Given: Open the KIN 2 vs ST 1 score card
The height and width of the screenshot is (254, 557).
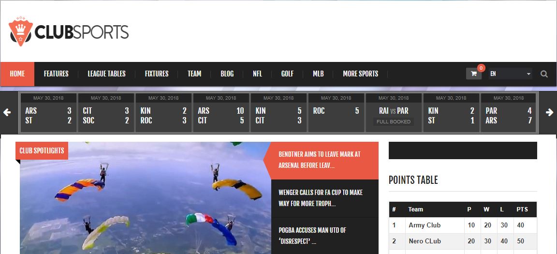Looking at the screenshot, I should click(x=451, y=113).
